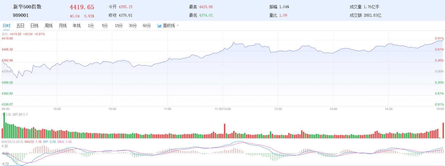The image size is (445, 166).
Task: Click the tall red volume bar at close
Action: tap(443, 131)
